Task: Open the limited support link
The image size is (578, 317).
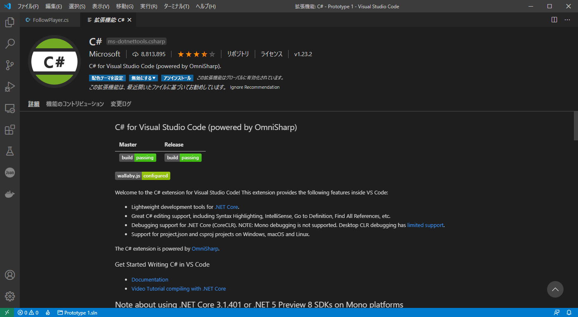Action: click(x=425, y=225)
